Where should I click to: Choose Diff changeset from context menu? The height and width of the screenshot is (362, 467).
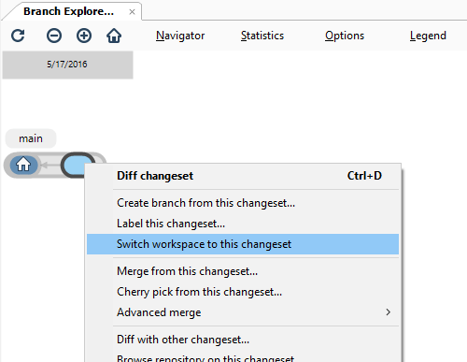click(x=243, y=176)
